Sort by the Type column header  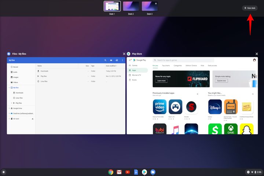point(93,66)
